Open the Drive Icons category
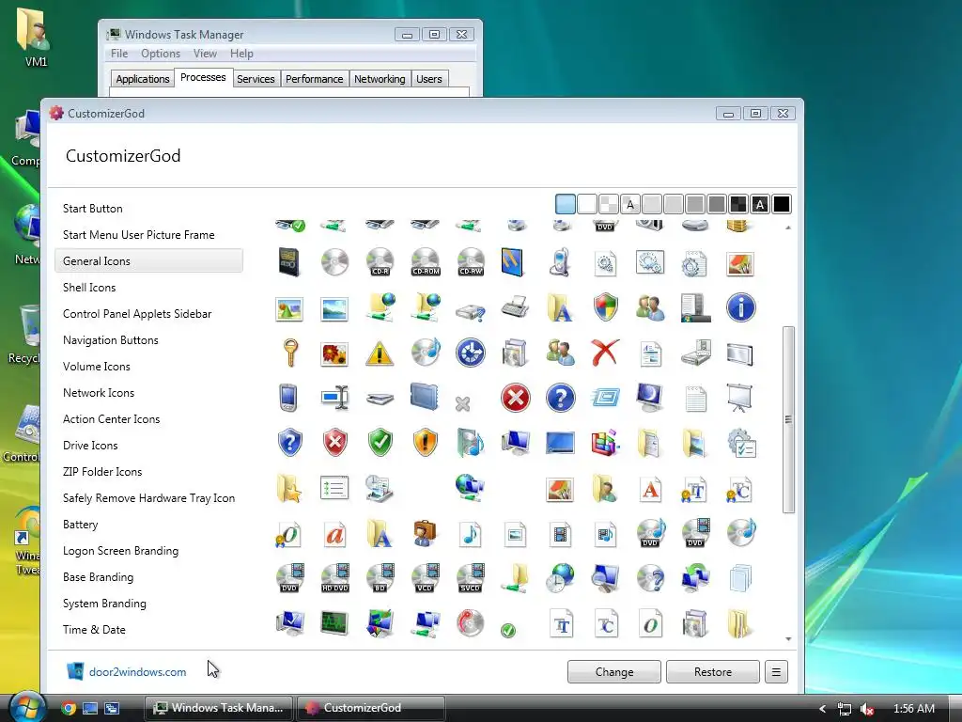Screen dimensions: 962x722 click(x=90, y=446)
